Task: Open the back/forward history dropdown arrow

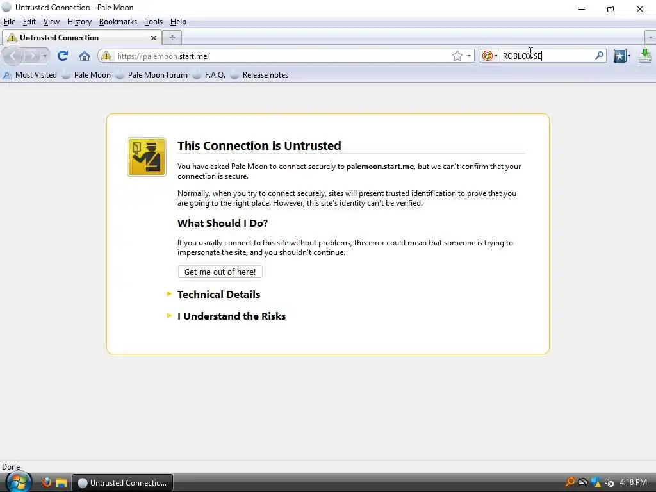Action: tap(45, 56)
